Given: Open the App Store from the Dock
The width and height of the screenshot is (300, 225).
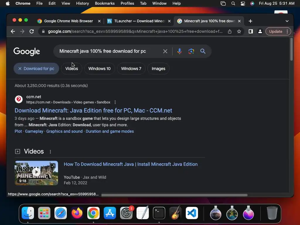Looking at the screenshot, I should point(110,213).
